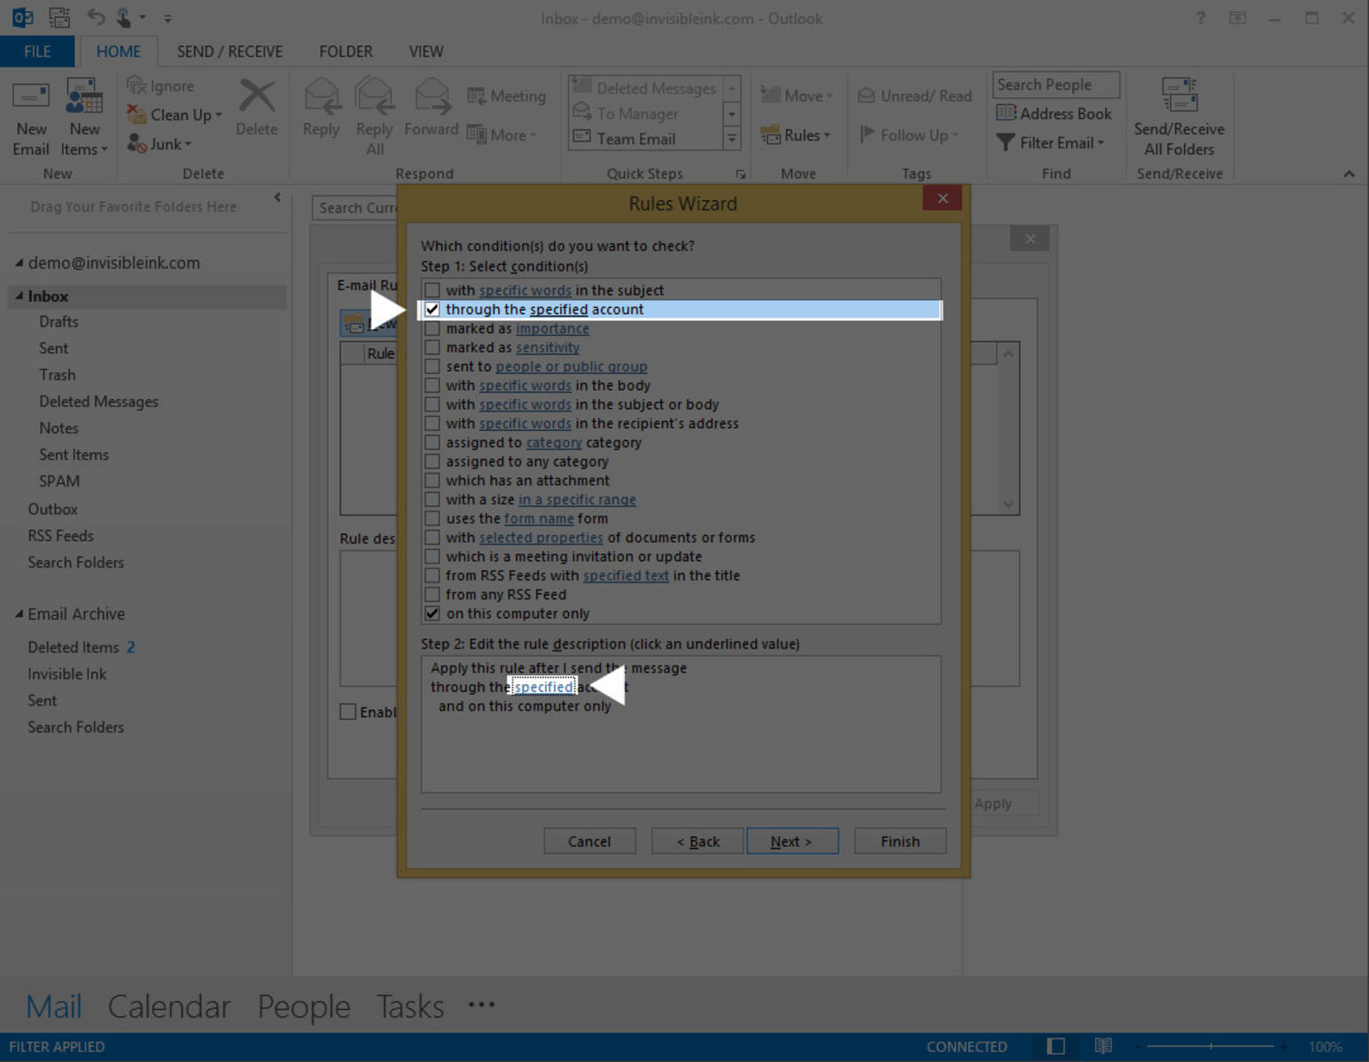Open the Rules dropdown

(x=796, y=135)
